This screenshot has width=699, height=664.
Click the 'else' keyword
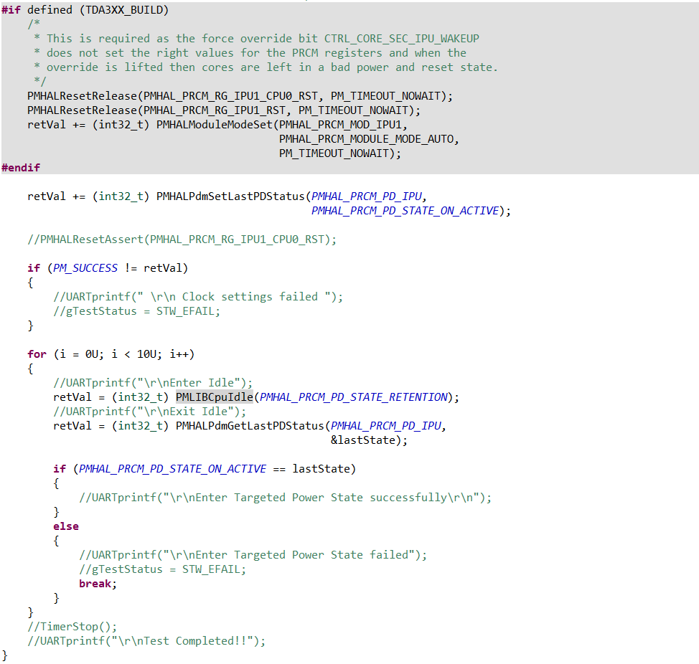[x=66, y=526]
